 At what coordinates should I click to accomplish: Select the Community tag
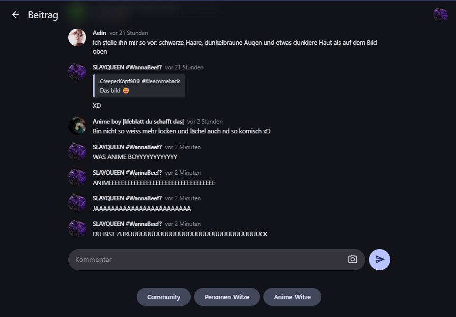tap(164, 297)
